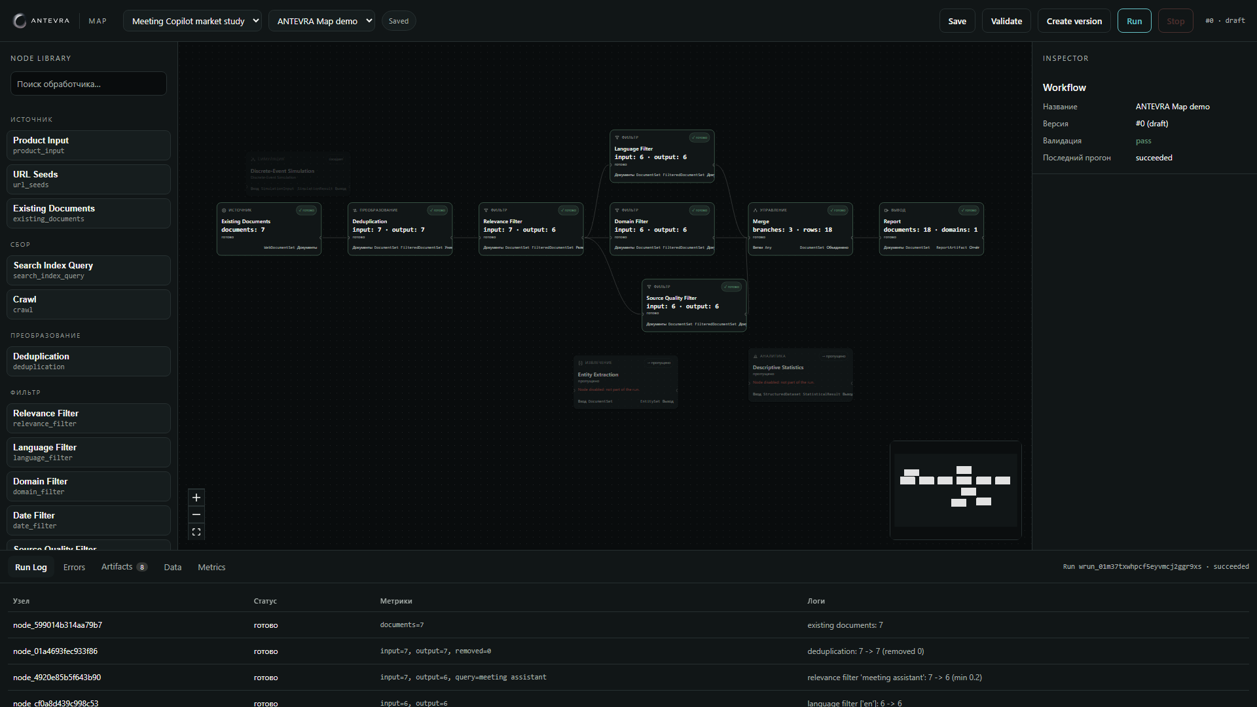Open the Metrics tab

[x=211, y=567]
